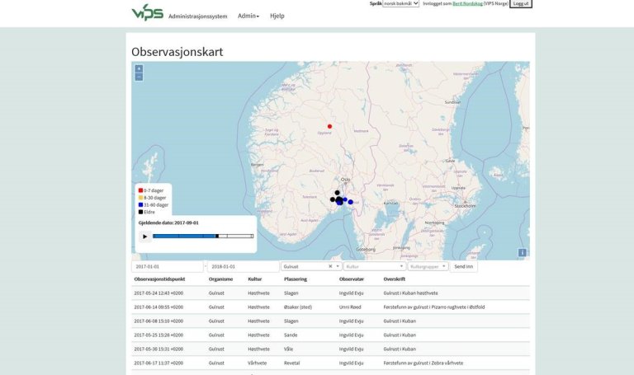Click the 'Øsaker (sted)' location cell
The width and height of the screenshot is (634, 375).
[297, 307]
